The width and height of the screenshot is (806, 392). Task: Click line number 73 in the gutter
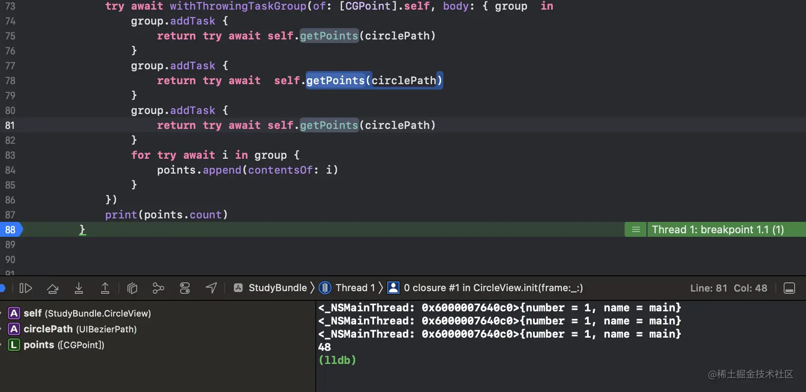tap(10, 6)
